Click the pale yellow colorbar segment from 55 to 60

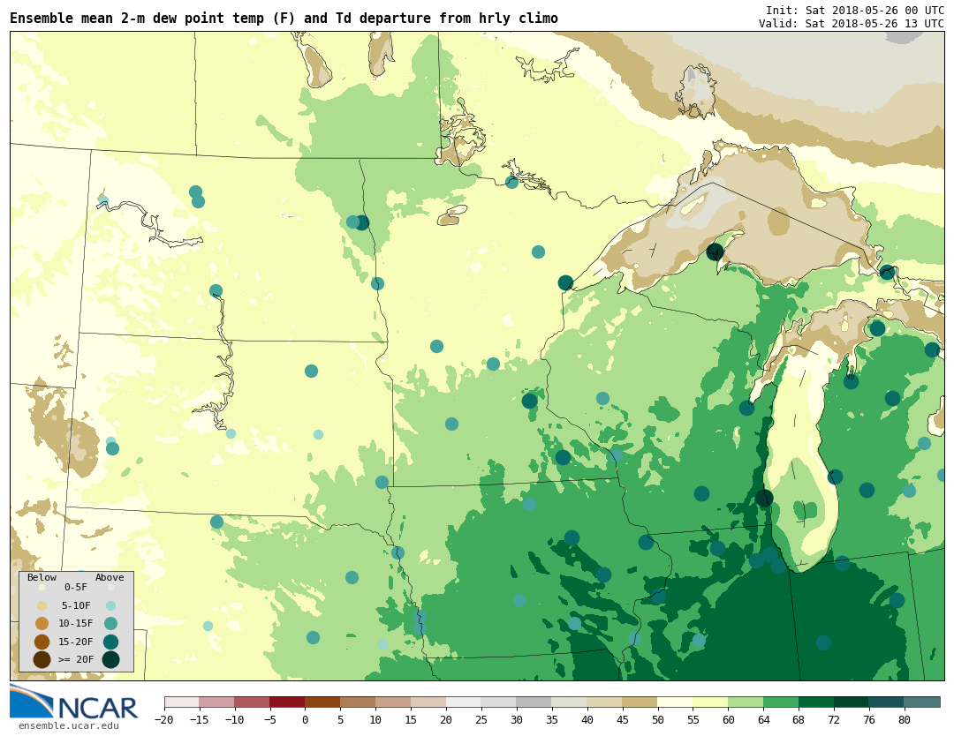(710, 702)
